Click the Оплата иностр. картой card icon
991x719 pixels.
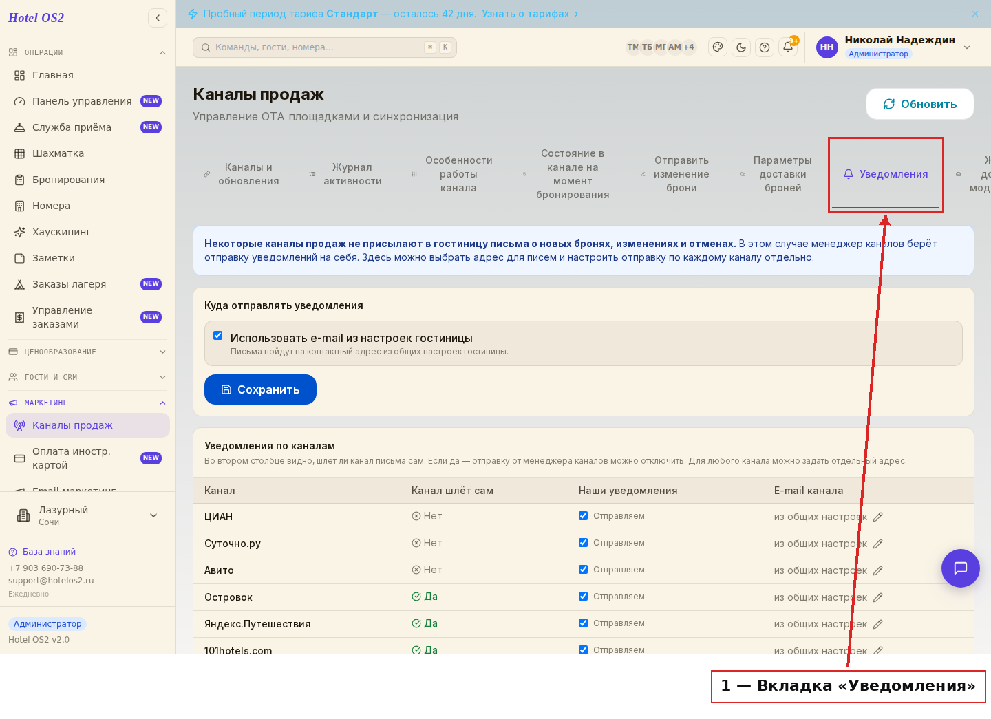point(19,458)
